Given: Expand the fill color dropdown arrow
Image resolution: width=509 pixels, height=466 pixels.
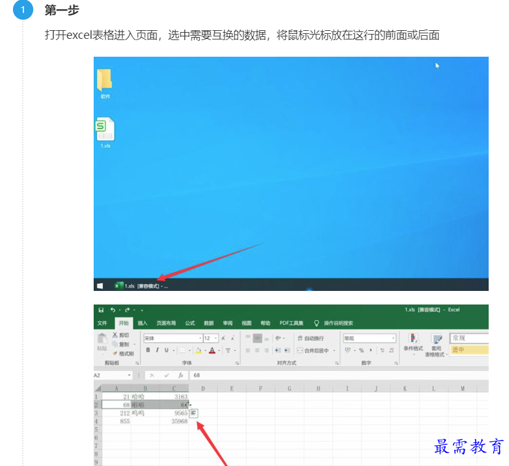Looking at the screenshot, I should pos(205,350).
